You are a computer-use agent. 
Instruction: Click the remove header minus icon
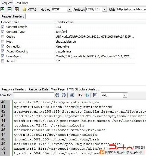[x=10, y=10]
